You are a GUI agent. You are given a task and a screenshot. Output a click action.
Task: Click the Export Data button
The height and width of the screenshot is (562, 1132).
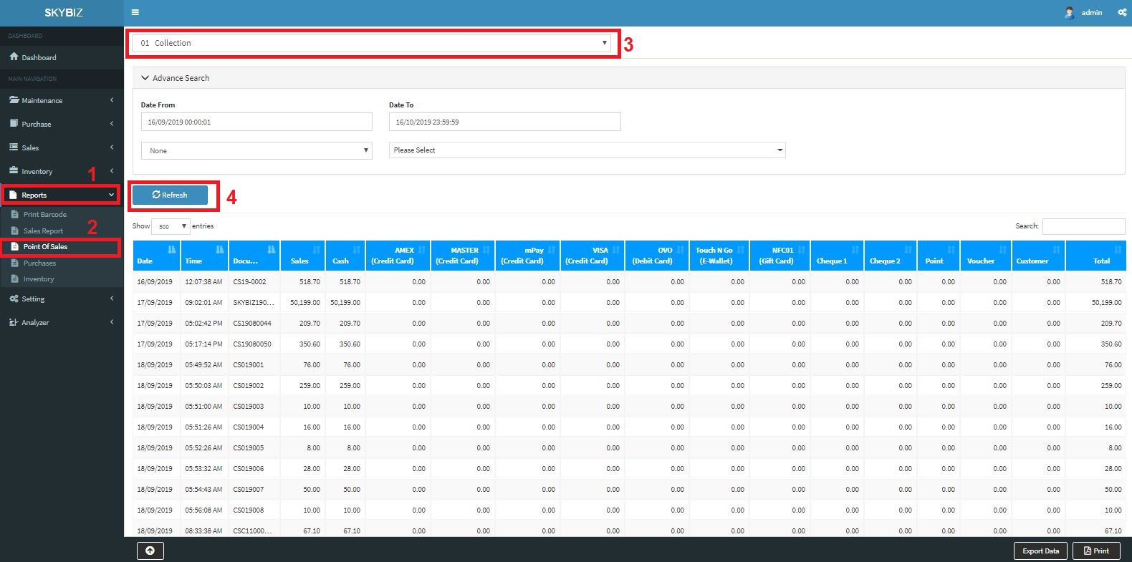[x=1040, y=551]
